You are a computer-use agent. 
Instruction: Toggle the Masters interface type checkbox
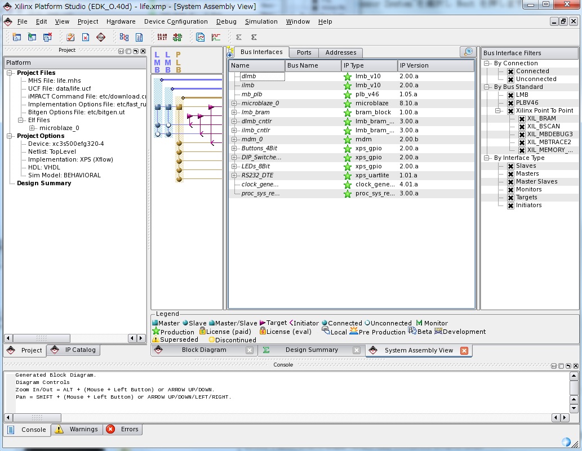click(511, 174)
